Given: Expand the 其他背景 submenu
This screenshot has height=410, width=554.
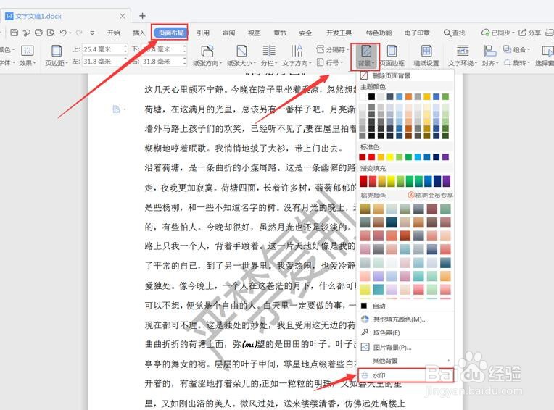Looking at the screenshot, I should pos(405,361).
